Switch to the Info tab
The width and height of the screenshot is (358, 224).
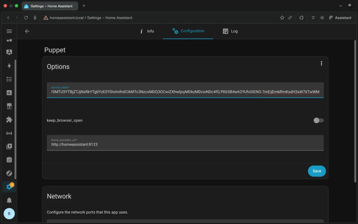[x=147, y=31]
